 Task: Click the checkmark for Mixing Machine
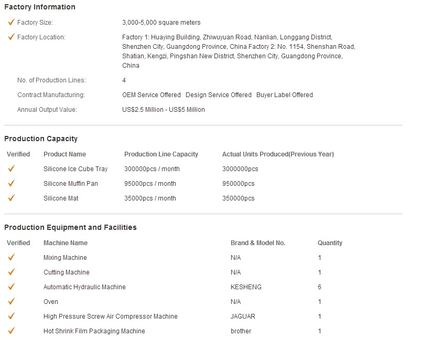[x=12, y=257]
